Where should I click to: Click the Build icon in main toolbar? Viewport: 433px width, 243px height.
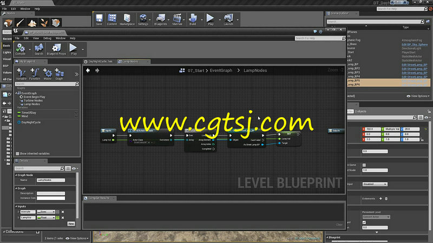(x=193, y=18)
